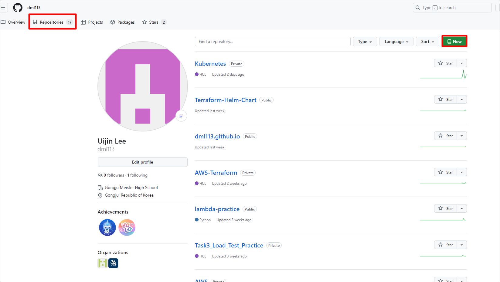Star the dml113.github.io repository

coord(445,136)
